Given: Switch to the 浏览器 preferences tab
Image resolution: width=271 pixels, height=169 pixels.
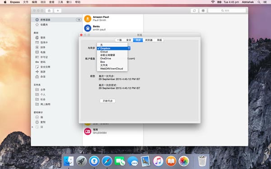Looking at the screenshot, I should 149,40.
